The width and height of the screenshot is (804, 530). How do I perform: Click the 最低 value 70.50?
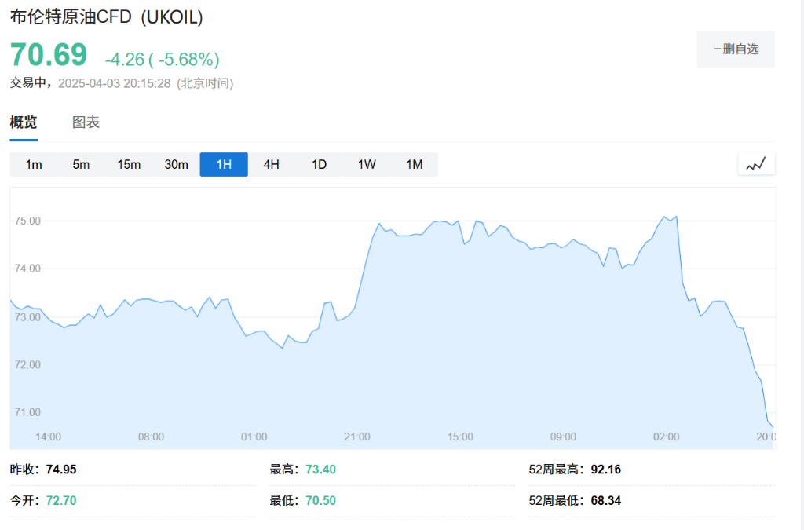pyautogui.click(x=320, y=501)
